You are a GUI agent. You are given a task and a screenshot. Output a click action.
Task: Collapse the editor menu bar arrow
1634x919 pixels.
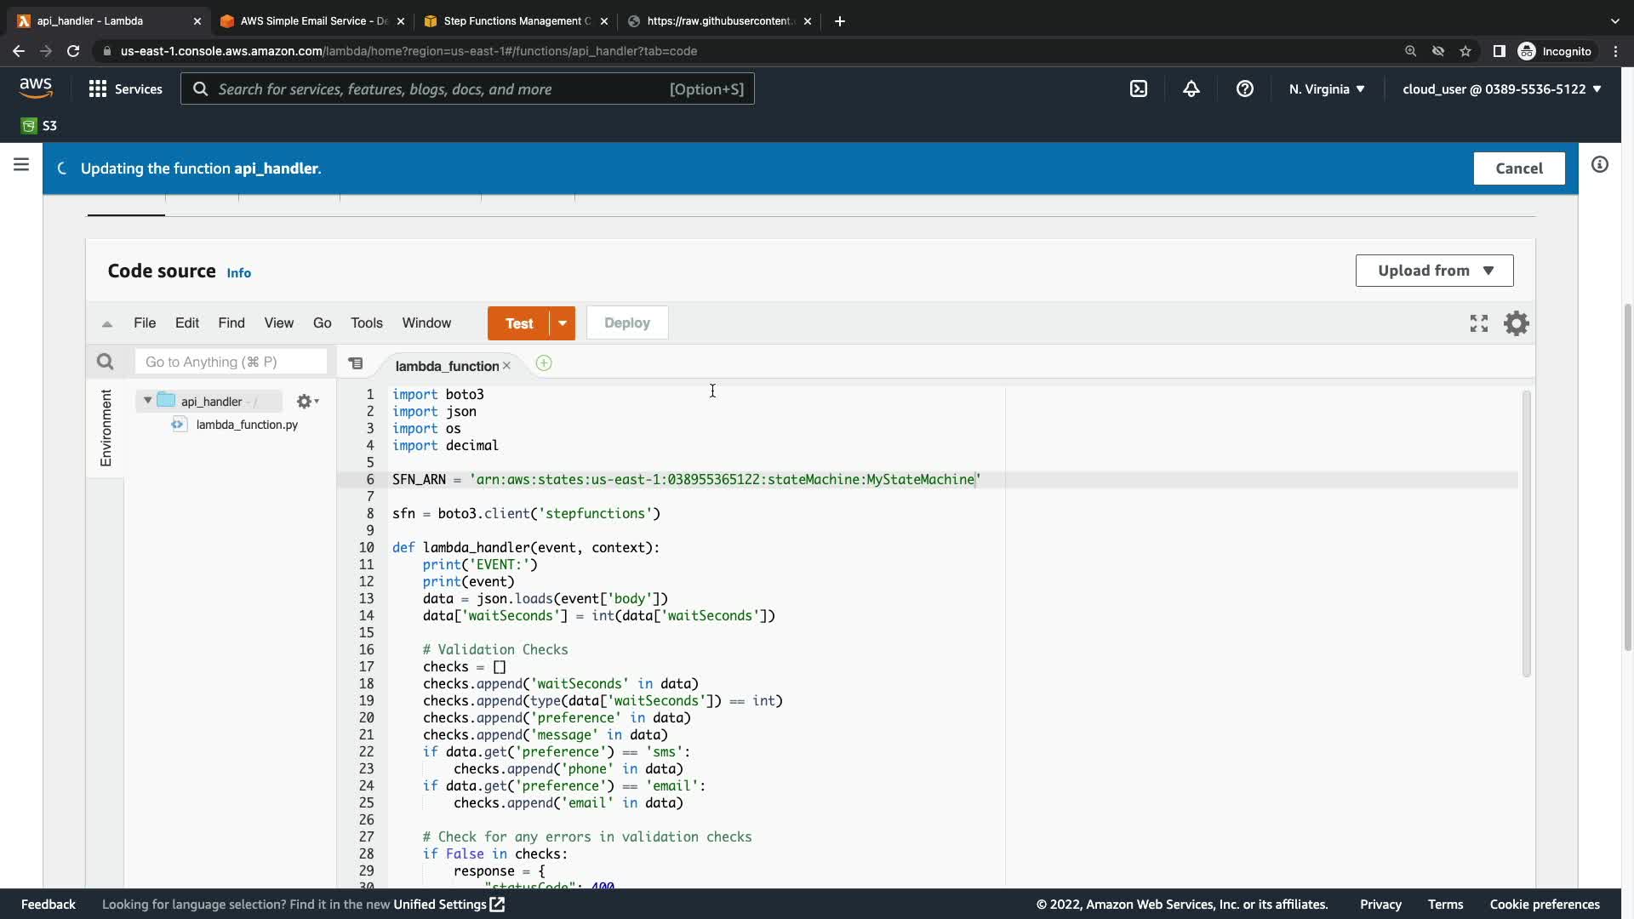pyautogui.click(x=107, y=323)
